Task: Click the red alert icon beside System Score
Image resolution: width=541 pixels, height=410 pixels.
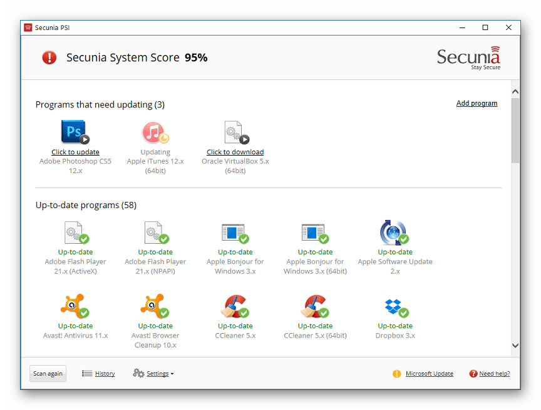Action: point(49,57)
